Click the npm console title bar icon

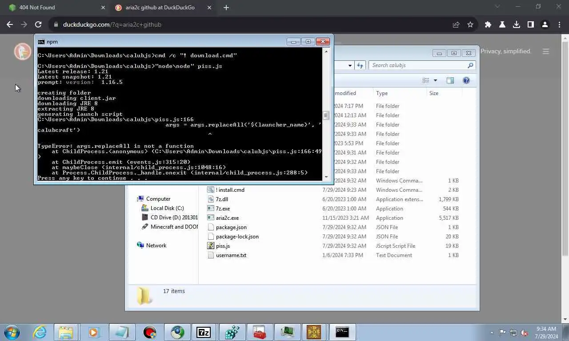pyautogui.click(x=41, y=42)
